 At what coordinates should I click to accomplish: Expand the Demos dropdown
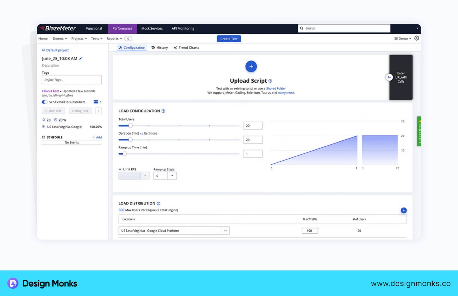coord(60,39)
